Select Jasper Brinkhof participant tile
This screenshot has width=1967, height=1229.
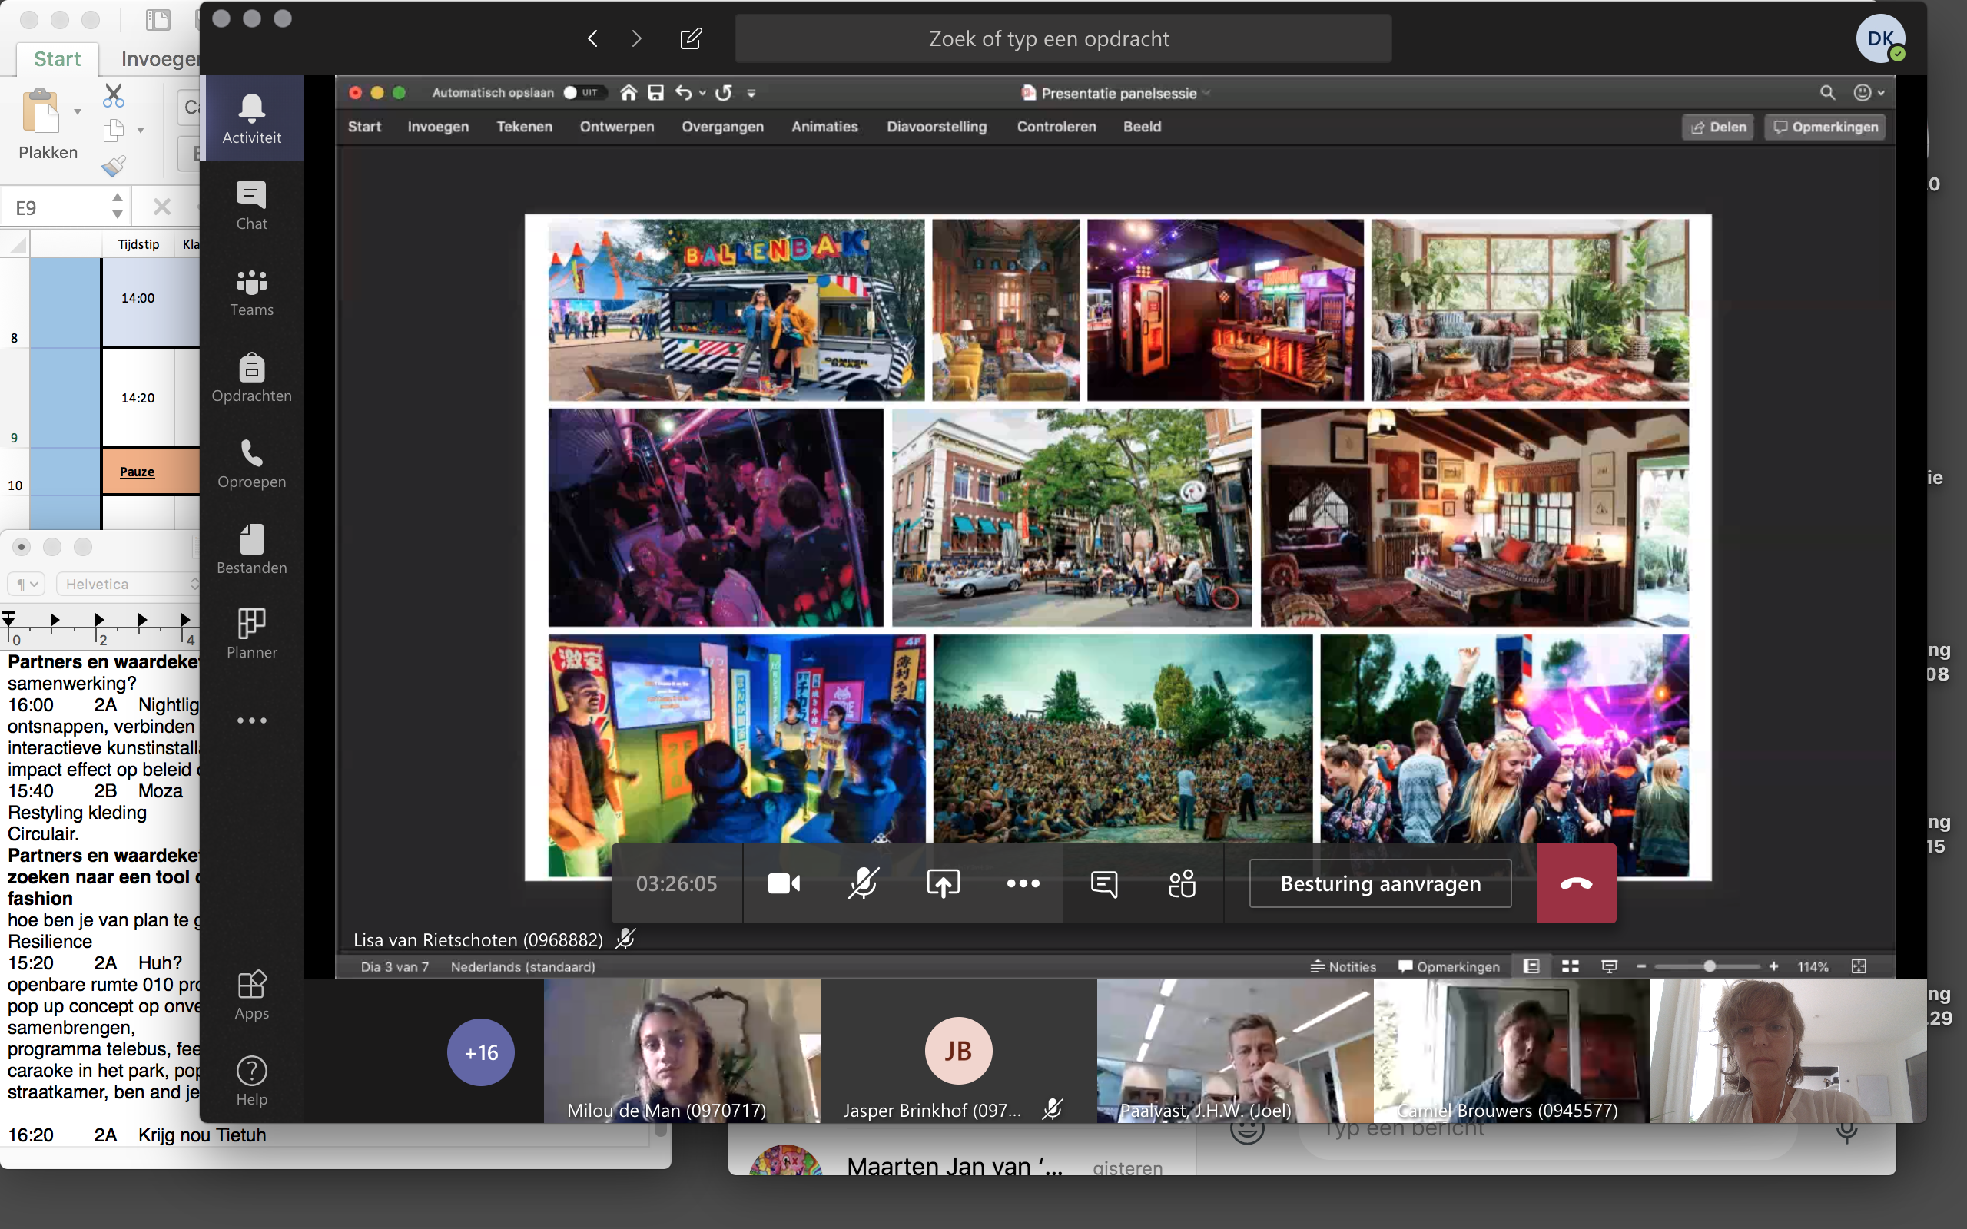tap(958, 1050)
